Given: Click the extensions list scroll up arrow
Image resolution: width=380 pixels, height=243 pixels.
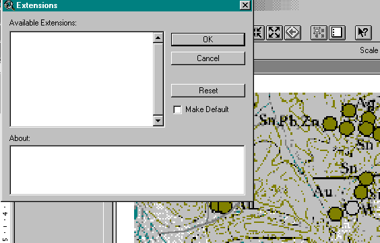Looking at the screenshot, I should tap(158, 38).
